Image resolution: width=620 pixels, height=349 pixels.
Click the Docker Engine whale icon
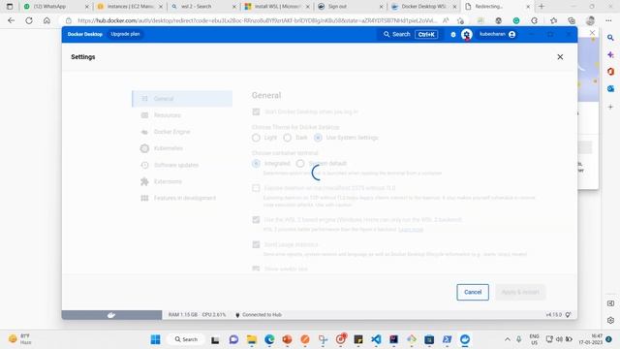144,132
